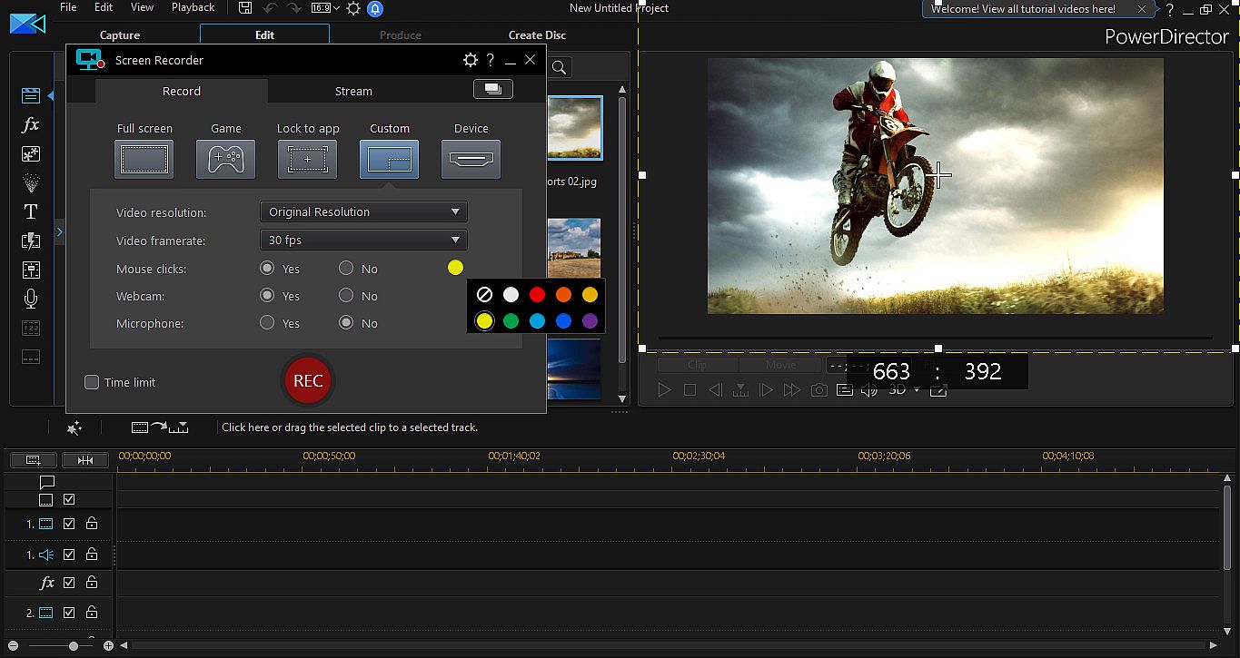Open the Playback menu
The image size is (1240, 658).
(x=193, y=7)
